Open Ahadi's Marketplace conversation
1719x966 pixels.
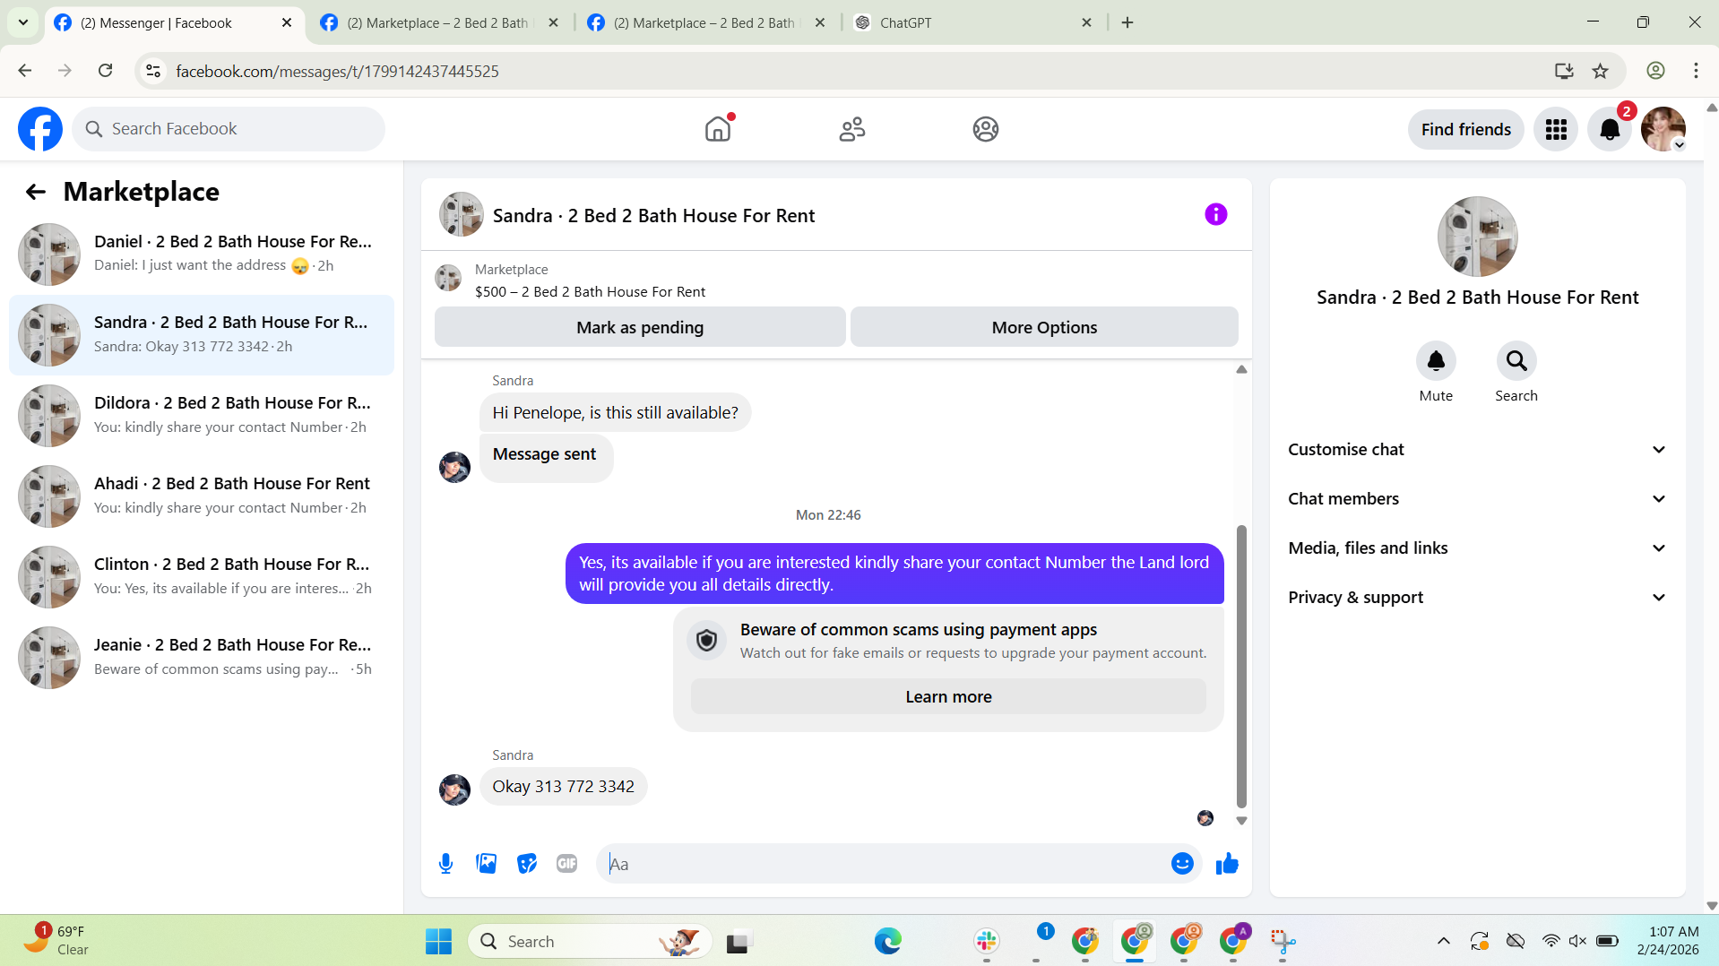pyautogui.click(x=202, y=496)
